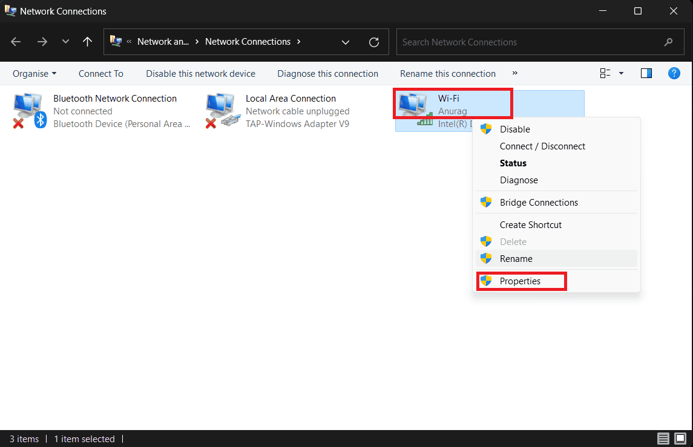Choose Properties from the context menu
Viewport: 693px width, 447px height.
pos(520,281)
